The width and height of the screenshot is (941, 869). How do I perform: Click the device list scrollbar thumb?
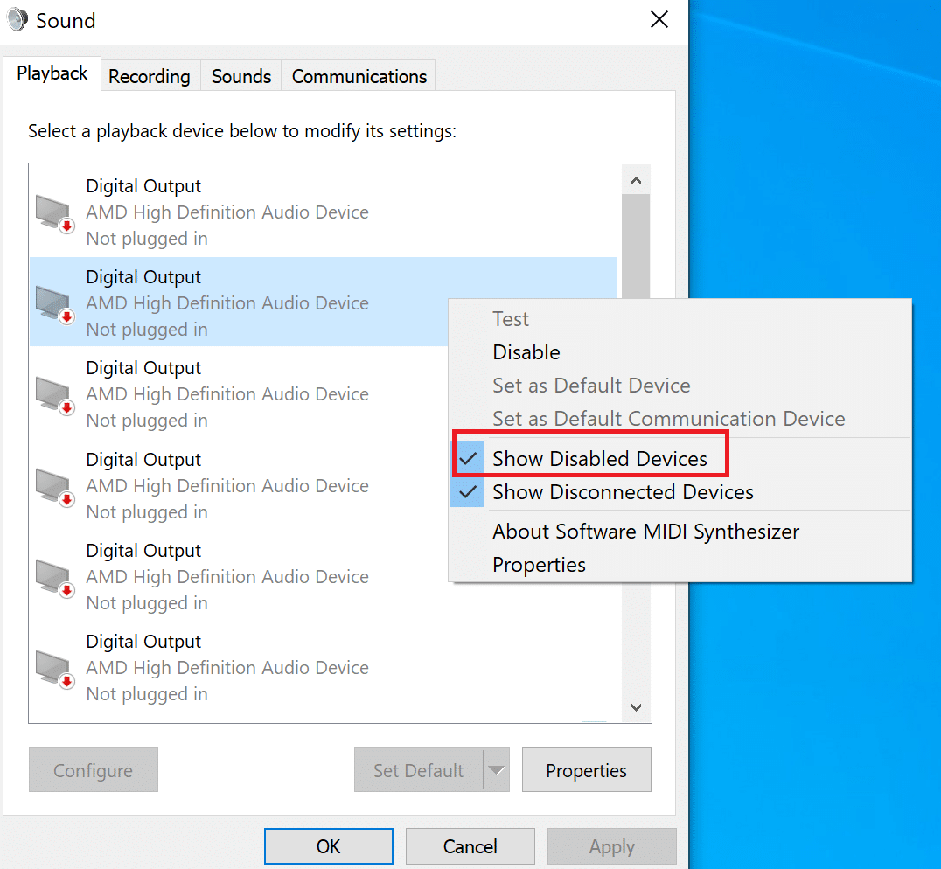[x=636, y=245]
